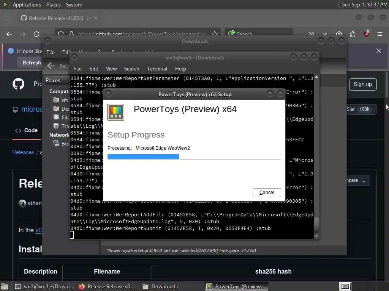Viewport: 389px width, 291px height.
Task: Follow the Releases breadcrumb link
Action: (x=23, y=152)
